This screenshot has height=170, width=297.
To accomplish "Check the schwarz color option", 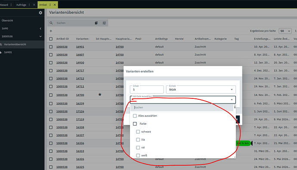I will 138,132.
